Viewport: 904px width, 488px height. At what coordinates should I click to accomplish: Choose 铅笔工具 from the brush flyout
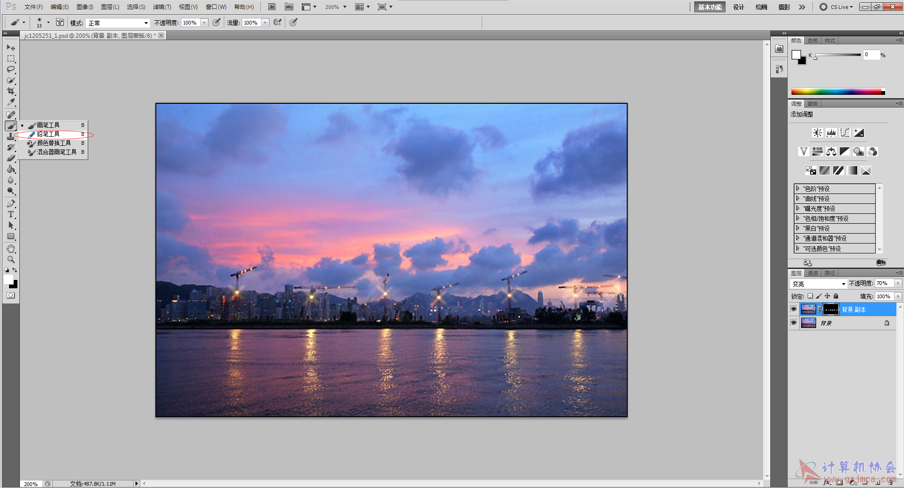[x=48, y=134]
